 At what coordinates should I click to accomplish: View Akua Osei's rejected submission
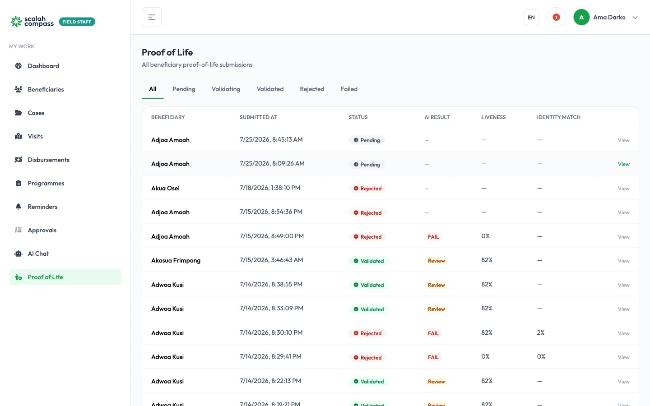click(623, 189)
